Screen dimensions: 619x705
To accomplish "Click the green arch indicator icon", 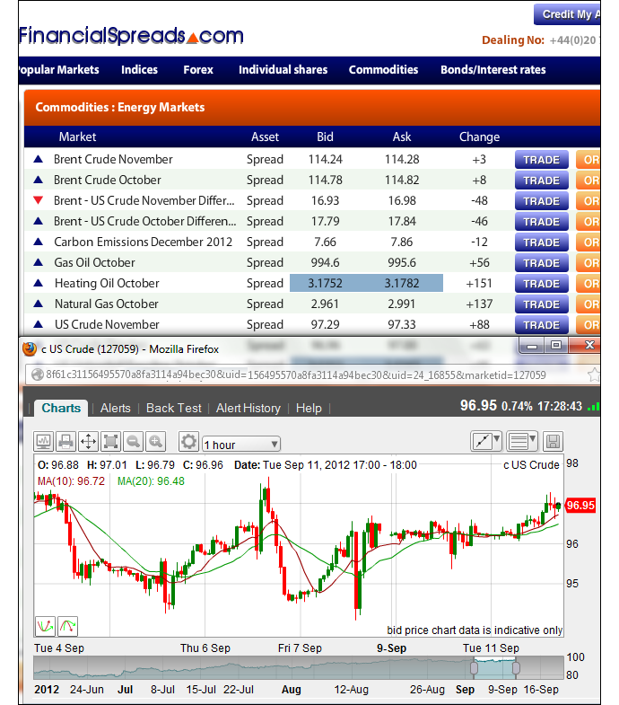I will tap(67, 626).
